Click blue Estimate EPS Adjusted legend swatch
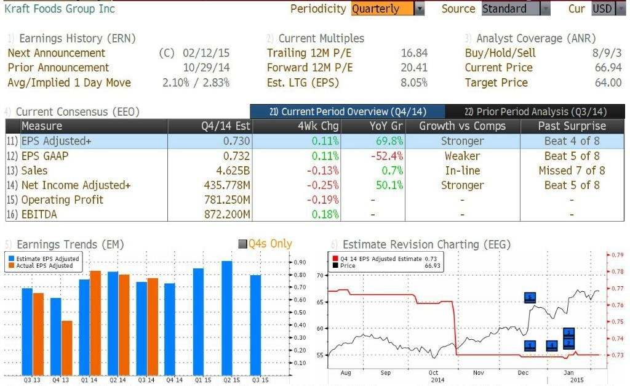This screenshot has width=630, height=386. tap(11, 259)
